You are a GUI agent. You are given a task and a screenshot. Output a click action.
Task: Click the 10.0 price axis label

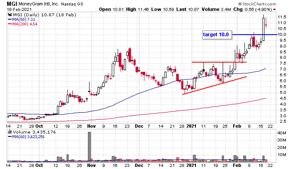click(x=282, y=35)
